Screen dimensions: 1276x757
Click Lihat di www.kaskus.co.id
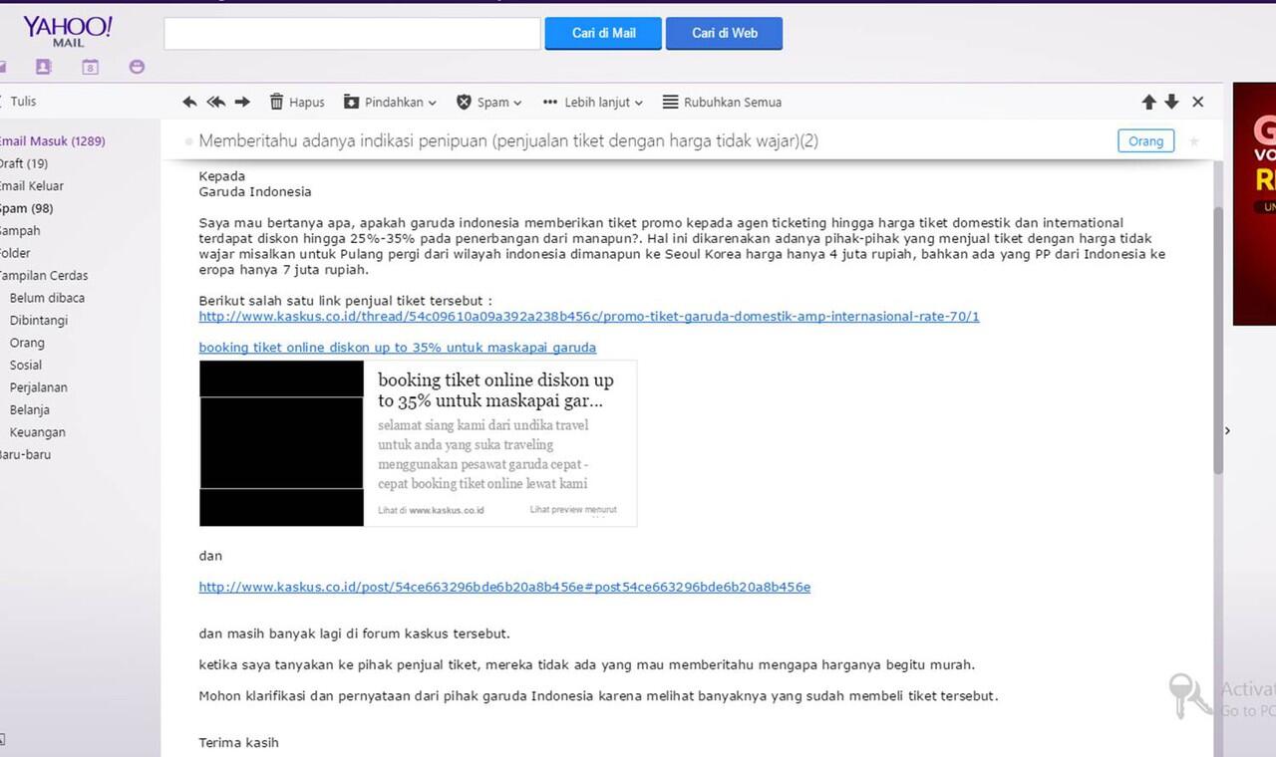(x=431, y=510)
